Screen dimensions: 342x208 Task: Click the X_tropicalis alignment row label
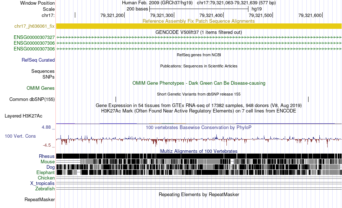(42, 183)
